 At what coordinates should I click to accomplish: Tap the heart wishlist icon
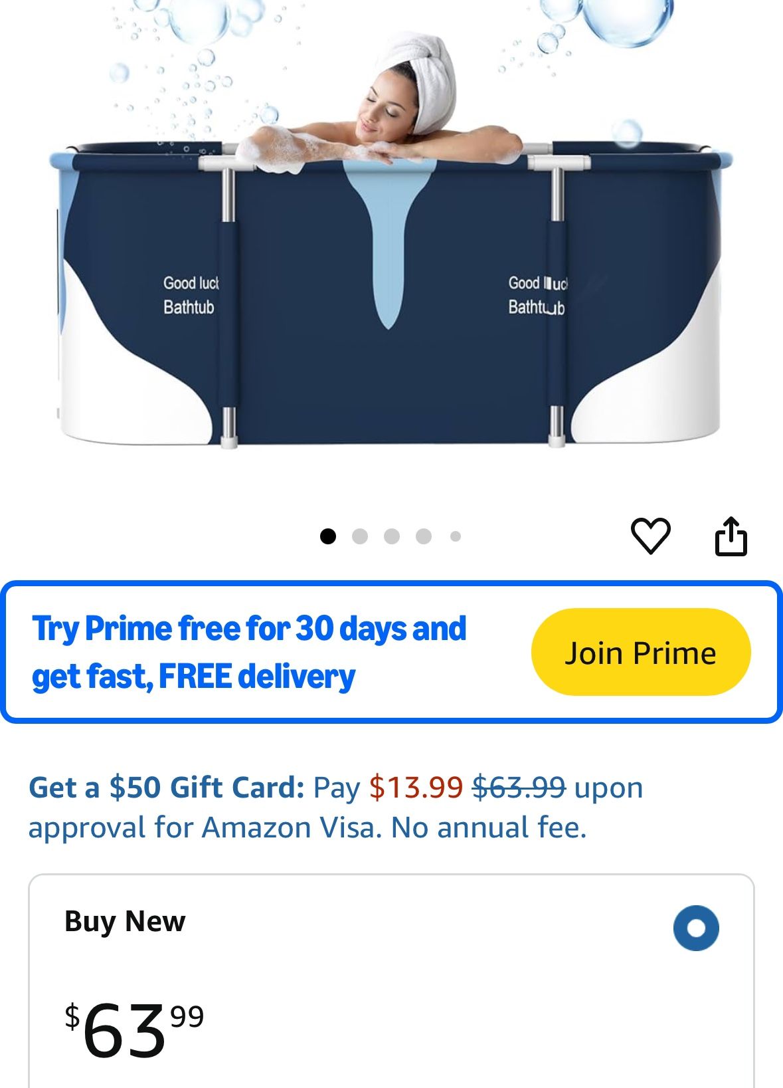(x=650, y=536)
